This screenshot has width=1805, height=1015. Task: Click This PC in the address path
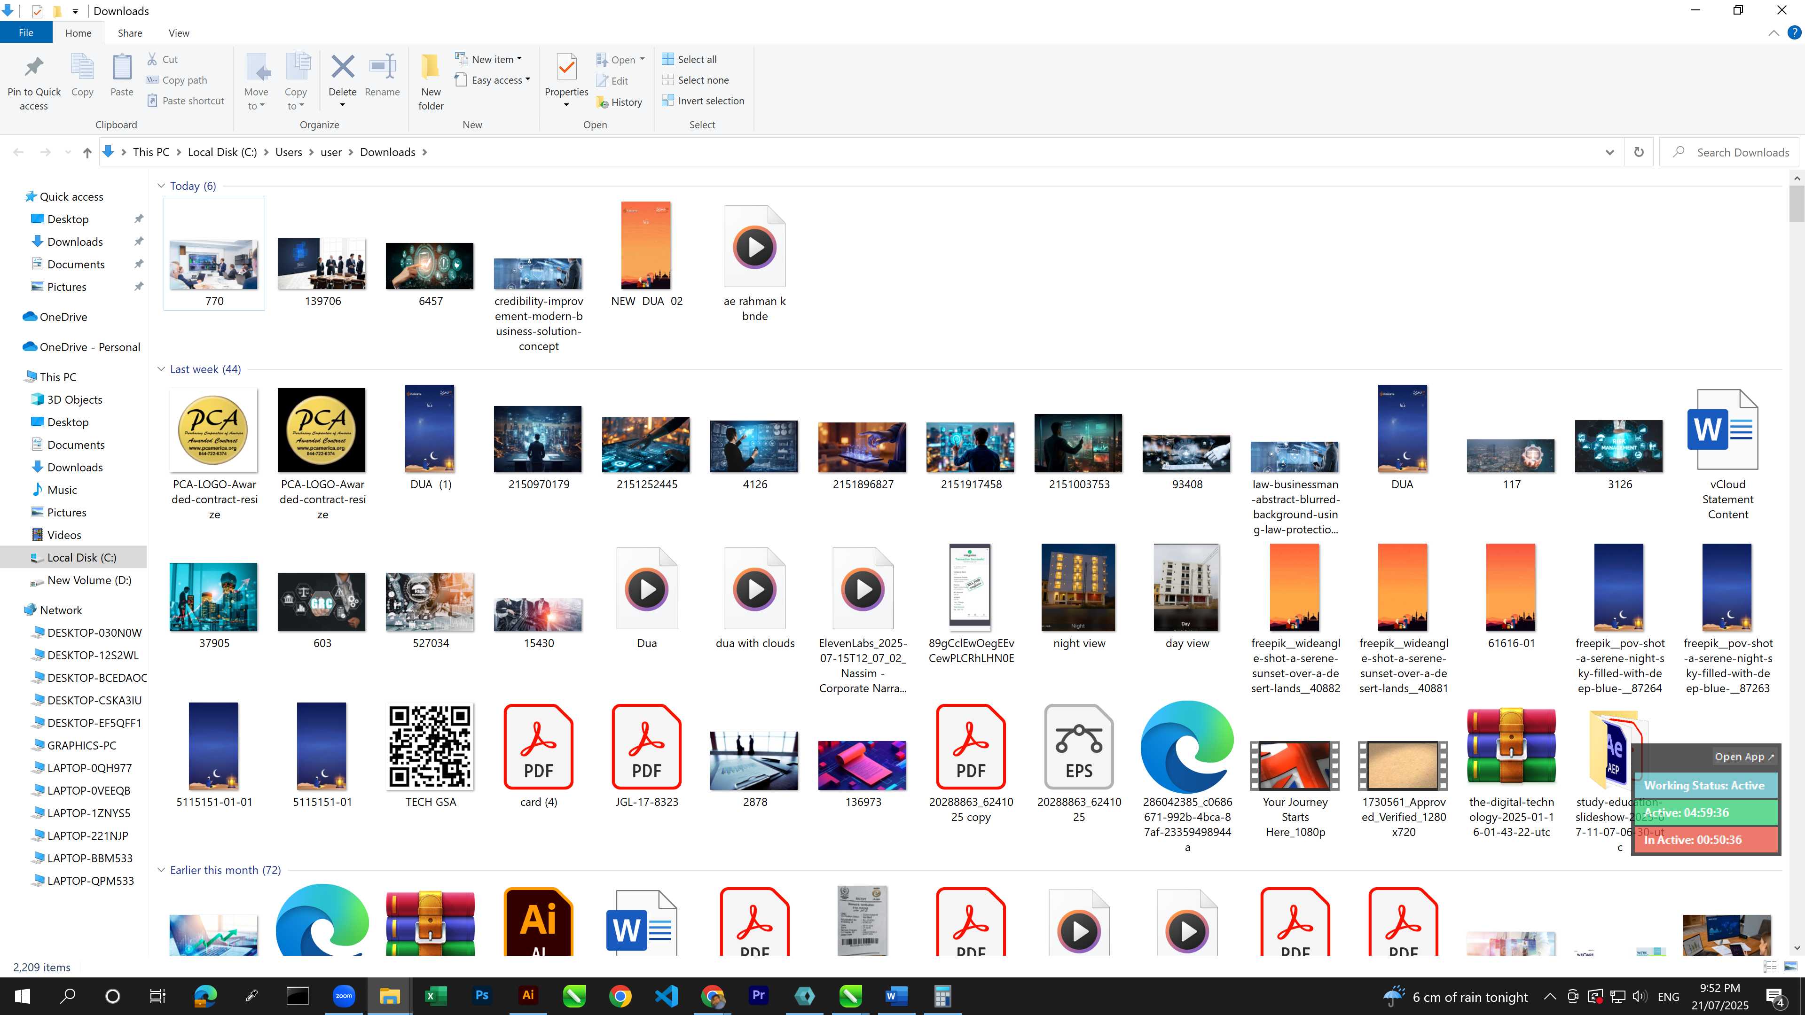(x=150, y=152)
